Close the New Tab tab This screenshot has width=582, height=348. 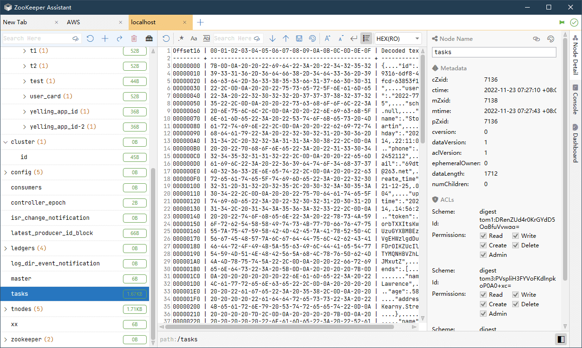[x=57, y=22]
